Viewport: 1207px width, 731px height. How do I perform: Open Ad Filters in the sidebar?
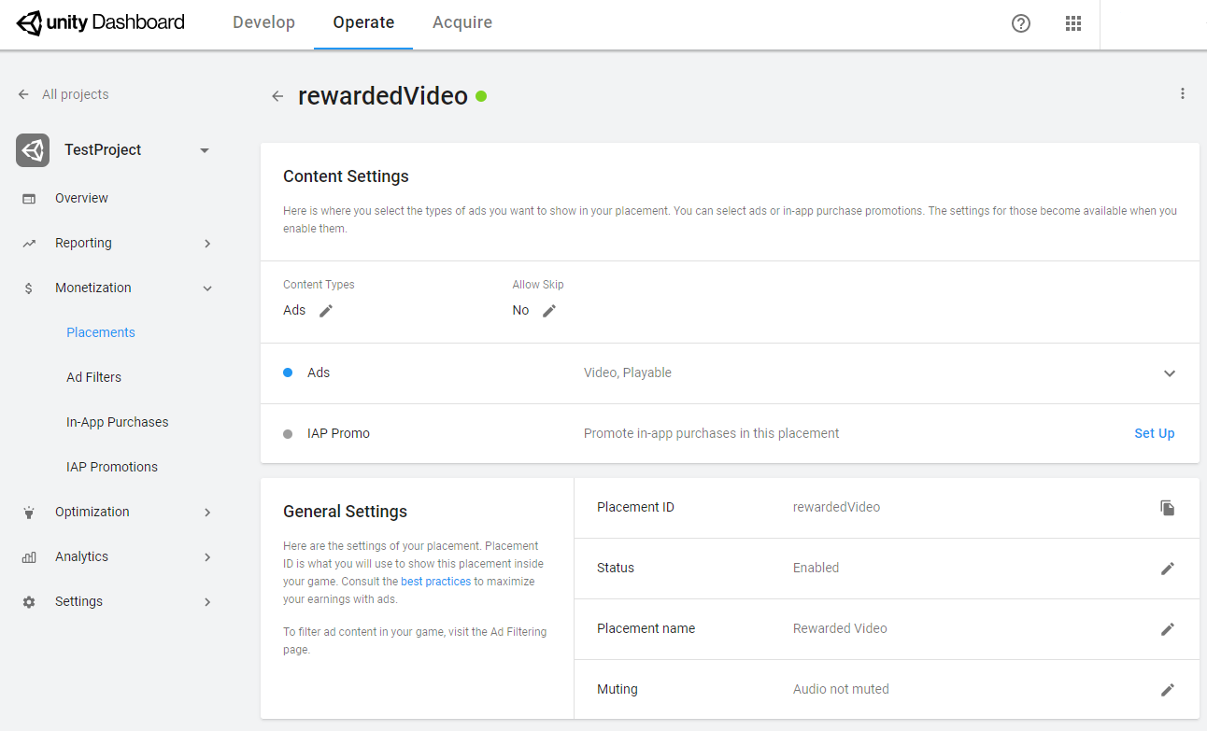[94, 377]
